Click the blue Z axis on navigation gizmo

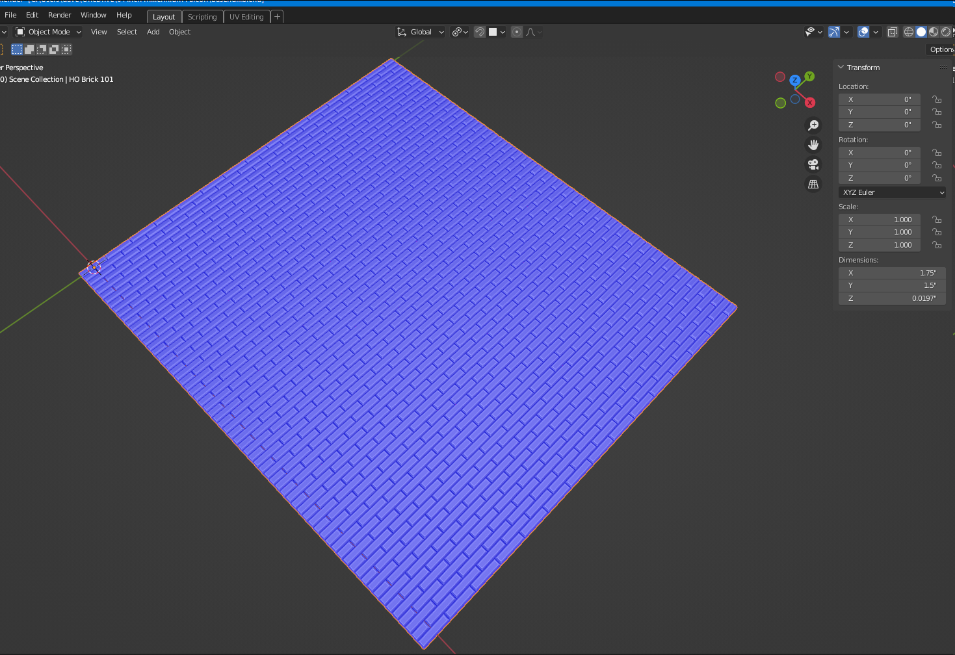click(794, 81)
